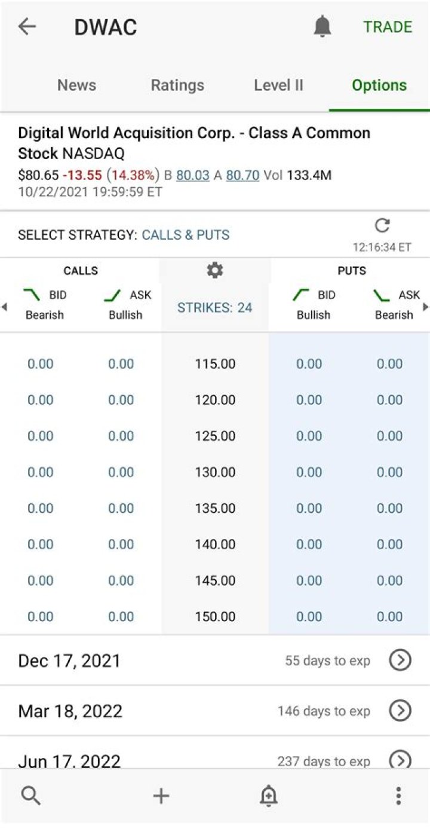Open CALLS & PUTS strategy selector
The height and width of the screenshot is (838, 430).
click(x=185, y=235)
